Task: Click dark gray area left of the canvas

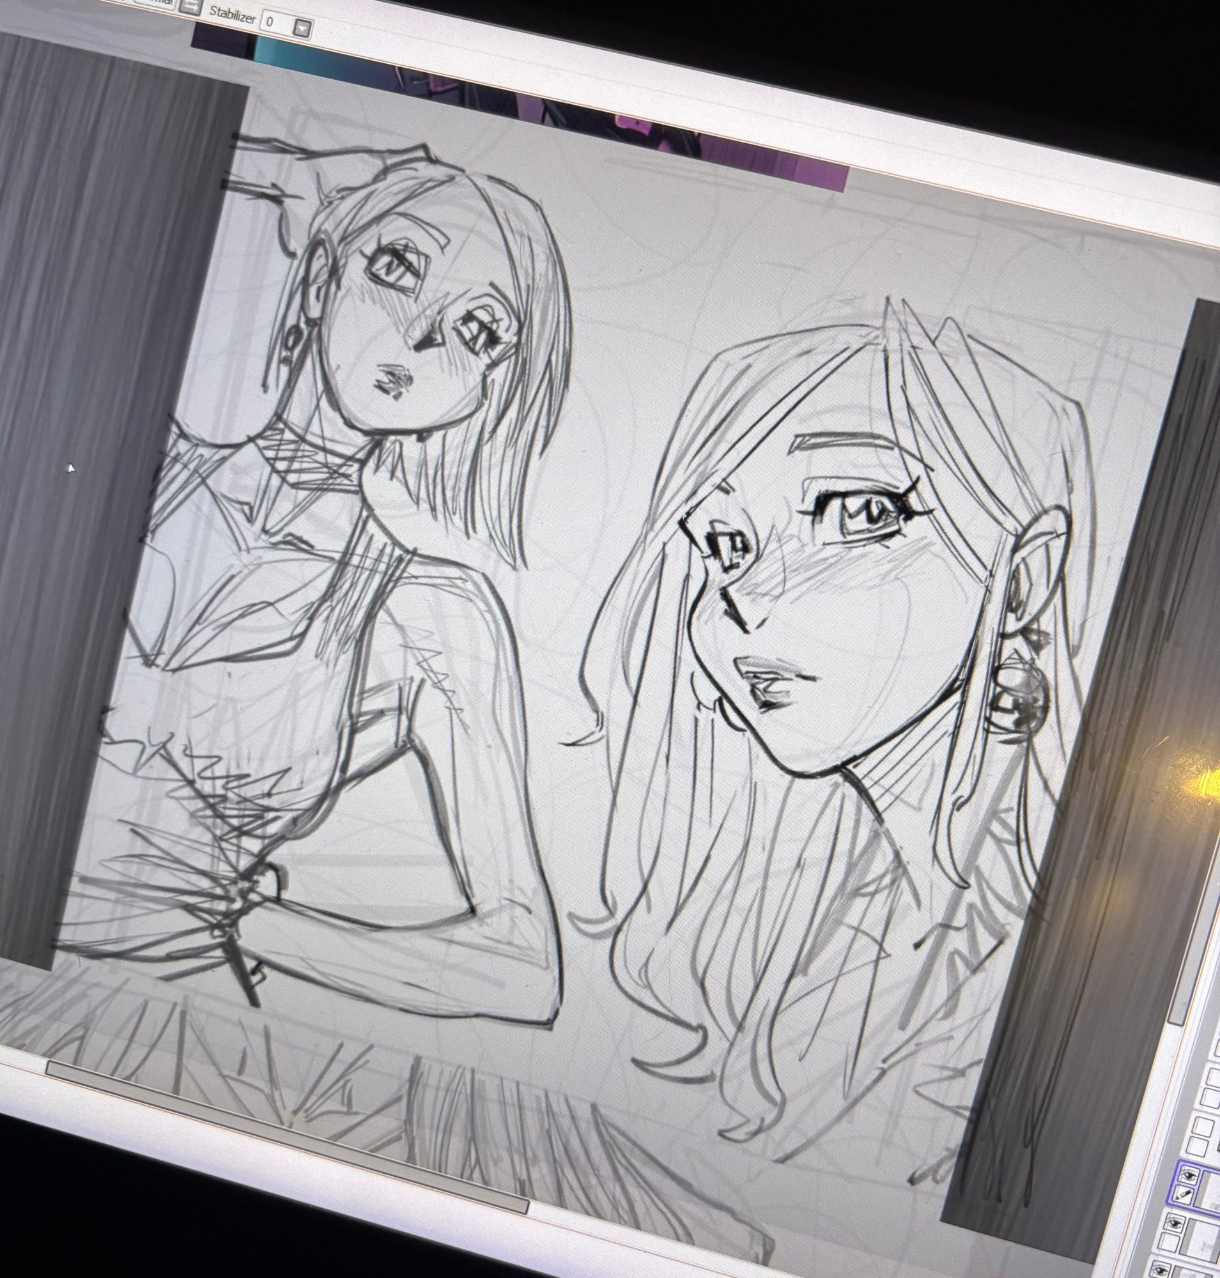Action: point(98,455)
